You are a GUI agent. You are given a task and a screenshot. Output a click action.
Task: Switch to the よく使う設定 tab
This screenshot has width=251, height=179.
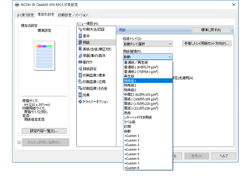[25, 15]
